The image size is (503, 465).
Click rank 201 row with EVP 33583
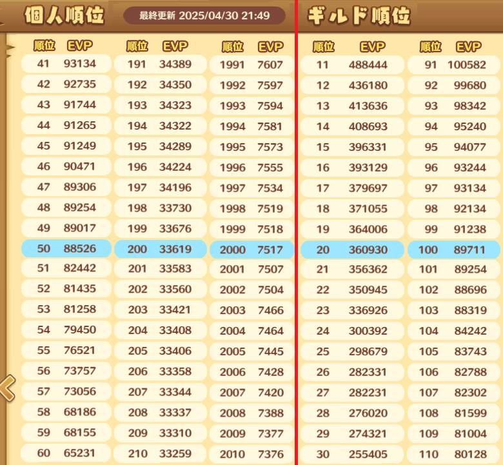pos(161,268)
